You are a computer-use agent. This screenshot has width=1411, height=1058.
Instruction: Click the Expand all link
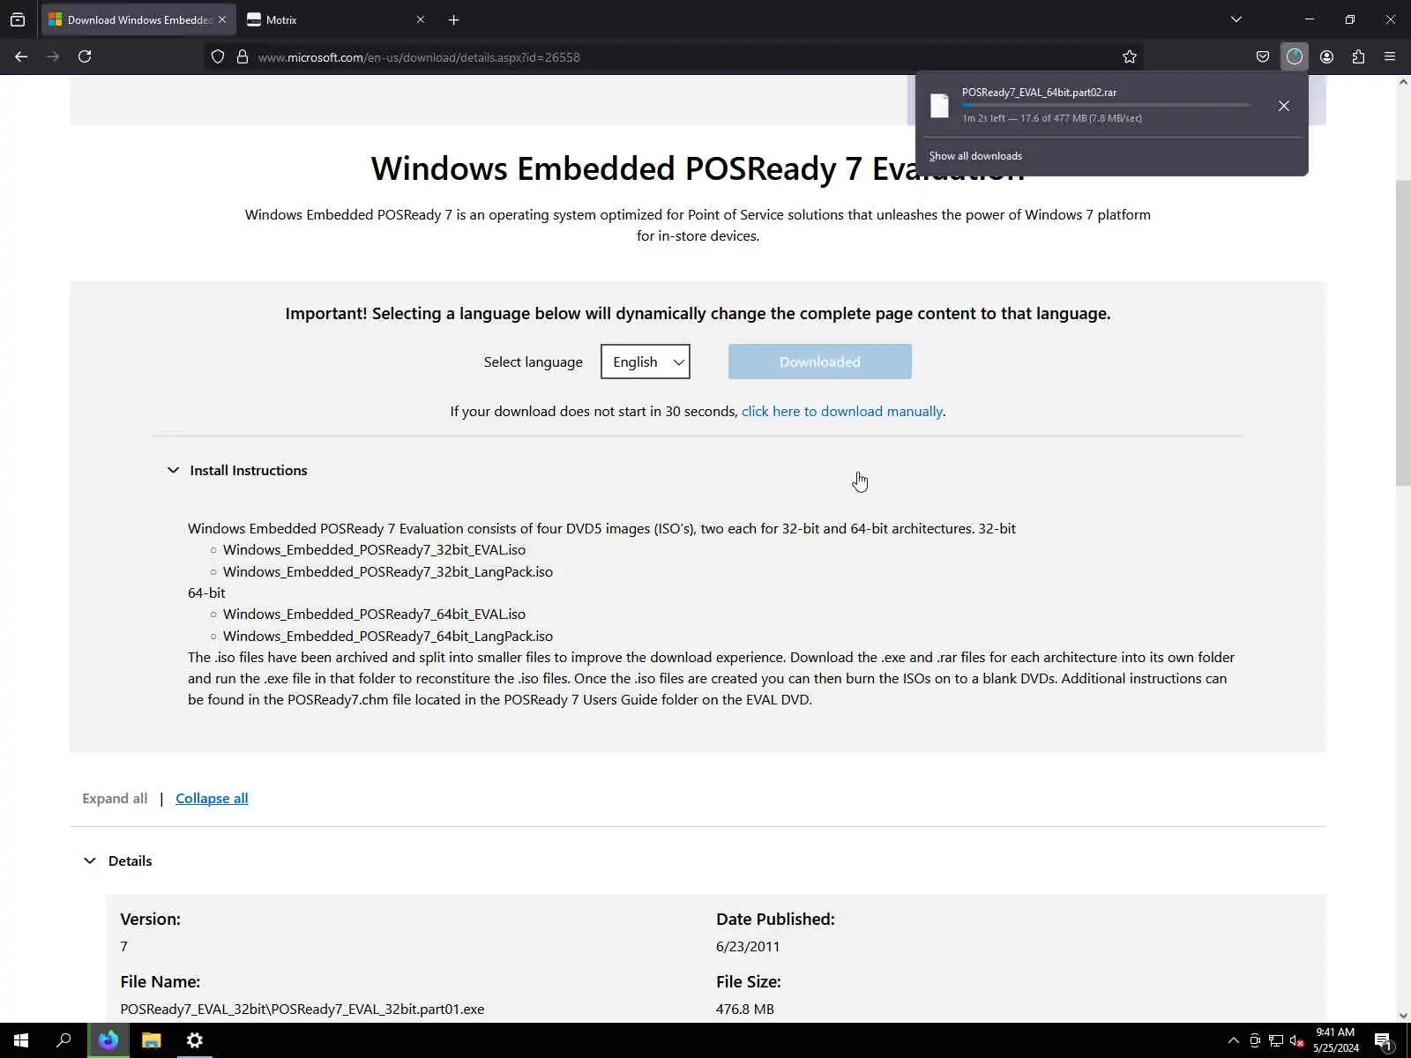tap(115, 798)
